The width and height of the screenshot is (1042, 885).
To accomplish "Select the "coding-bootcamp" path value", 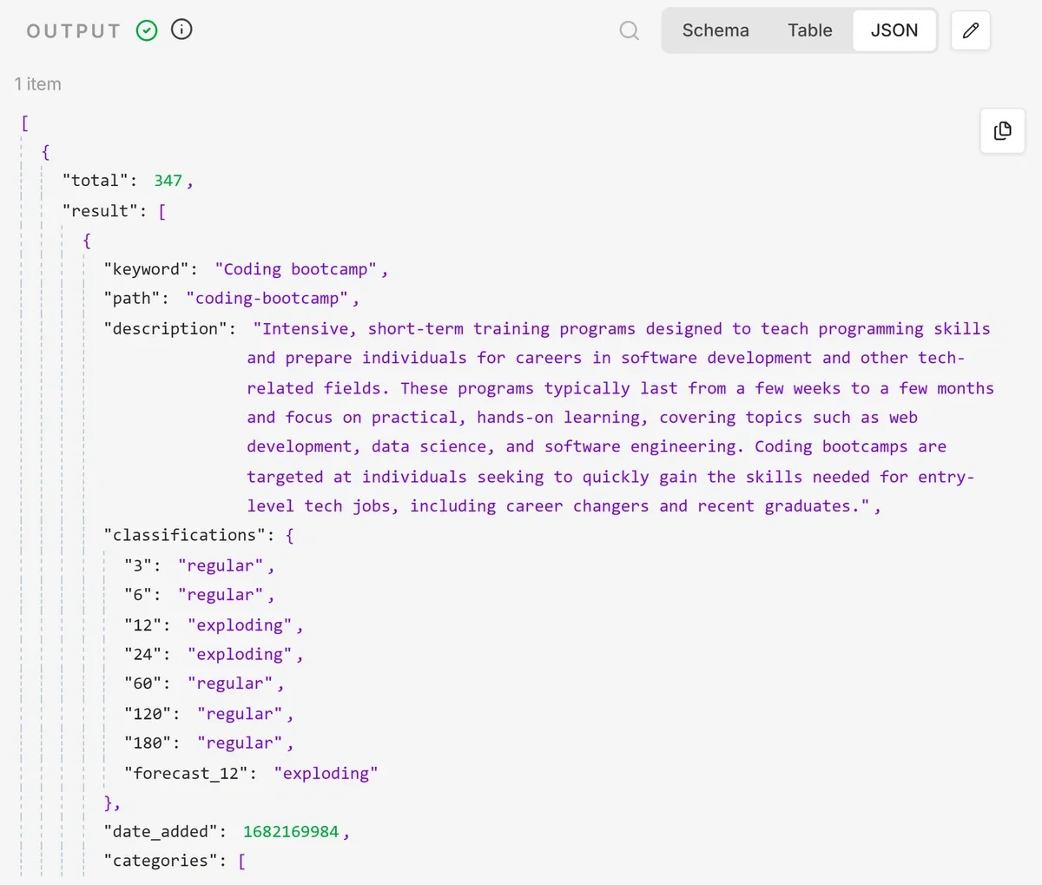I will (x=267, y=299).
